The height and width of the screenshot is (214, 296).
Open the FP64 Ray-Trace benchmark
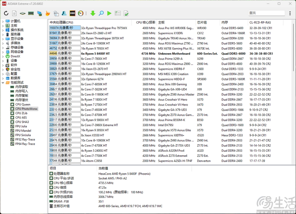point(25,144)
